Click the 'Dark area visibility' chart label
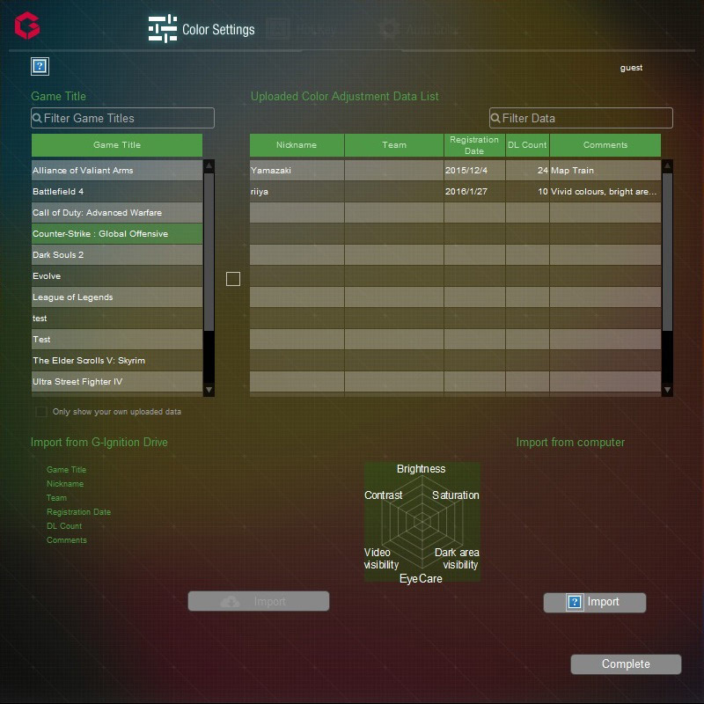Screen dimensions: 704x704 click(457, 559)
